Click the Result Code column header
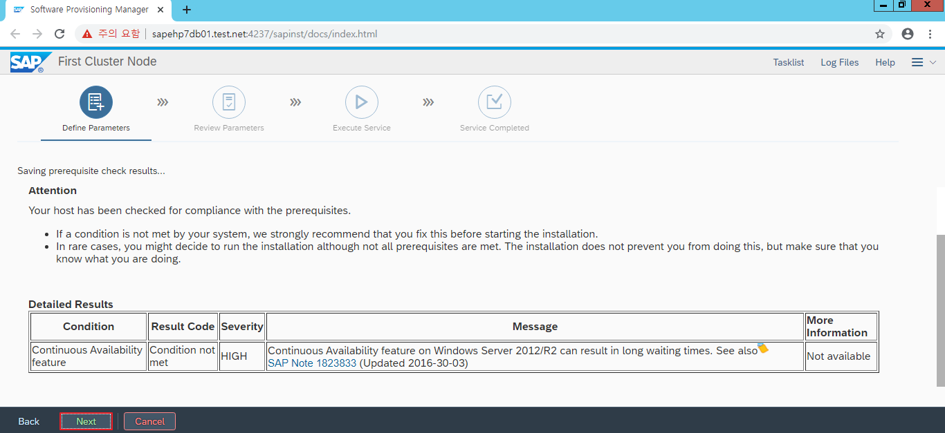The height and width of the screenshot is (433, 945). [x=183, y=327]
